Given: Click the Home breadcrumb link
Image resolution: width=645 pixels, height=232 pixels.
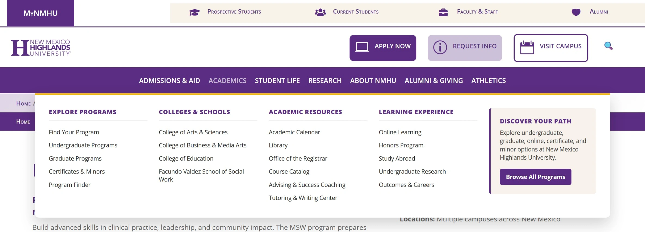Looking at the screenshot, I should pyautogui.click(x=23, y=103).
